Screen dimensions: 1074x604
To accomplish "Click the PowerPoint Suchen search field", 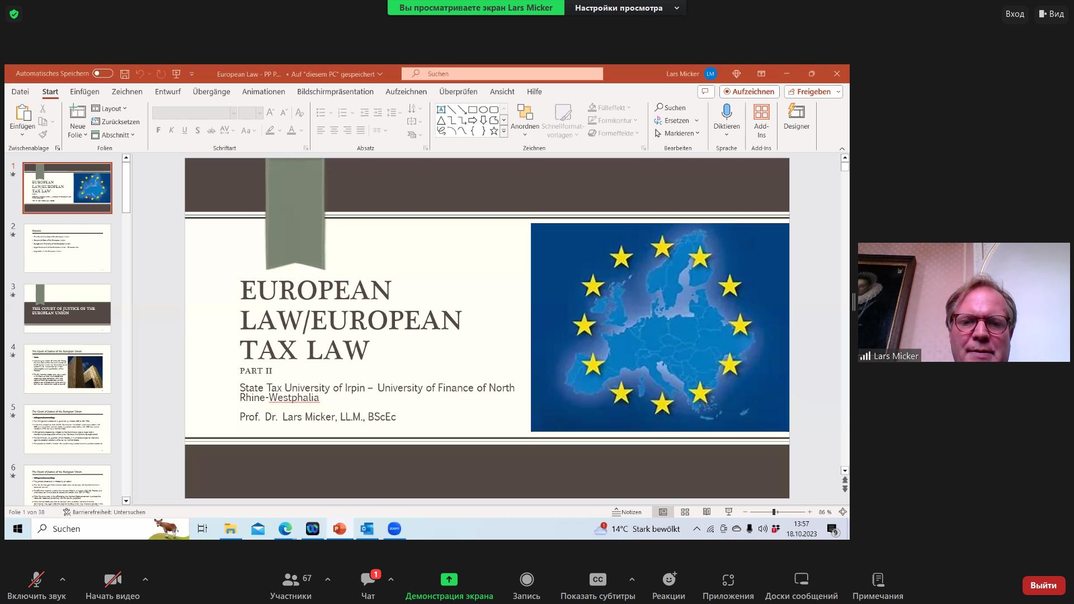I will pos(502,73).
